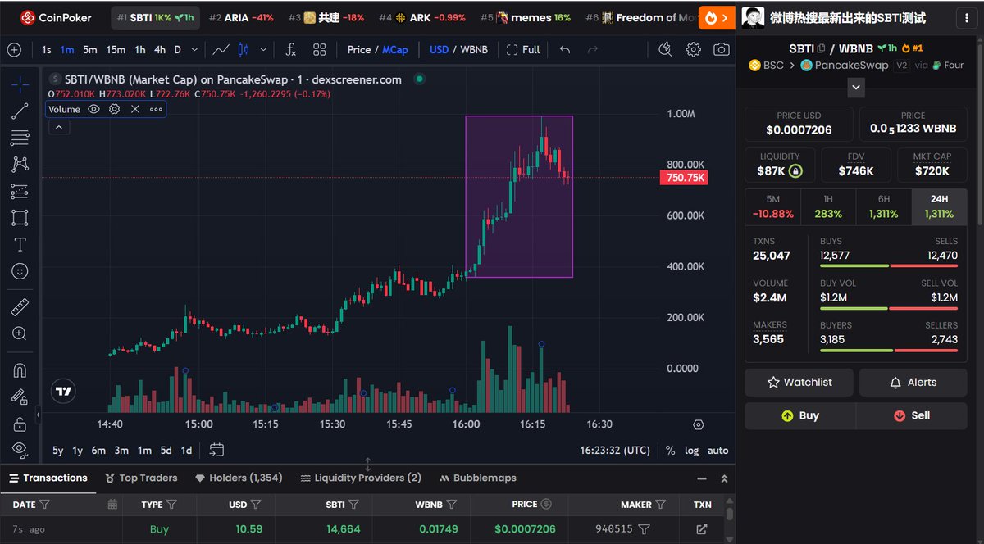This screenshot has width=984, height=544.
Task: Select the ruler measure tool
Action: point(20,307)
